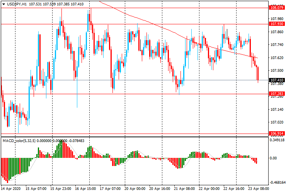Screen dimensions: 286x193
Task: Click the MACD_color(5,32,5) indicator label
Action: coord(19,141)
